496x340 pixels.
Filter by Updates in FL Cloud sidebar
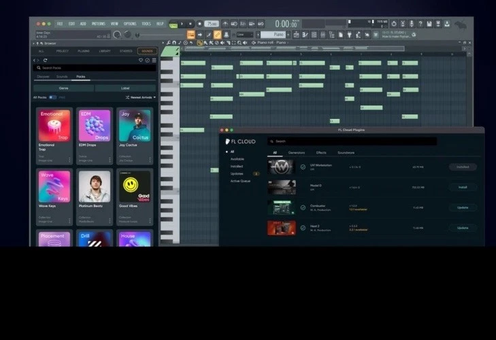pyautogui.click(x=237, y=173)
